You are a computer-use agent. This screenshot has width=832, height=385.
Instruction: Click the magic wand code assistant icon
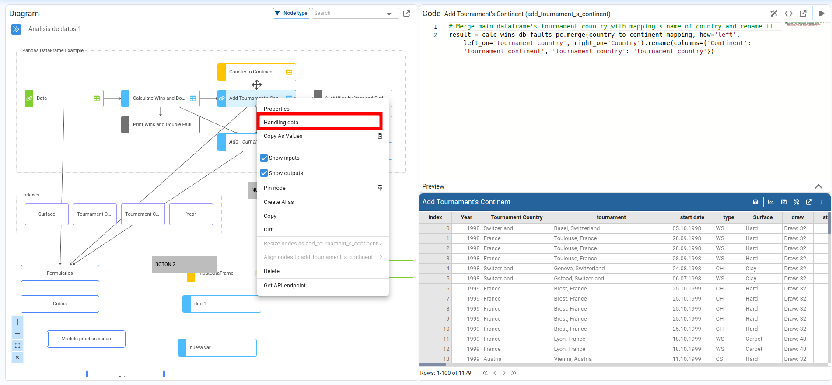pos(774,14)
